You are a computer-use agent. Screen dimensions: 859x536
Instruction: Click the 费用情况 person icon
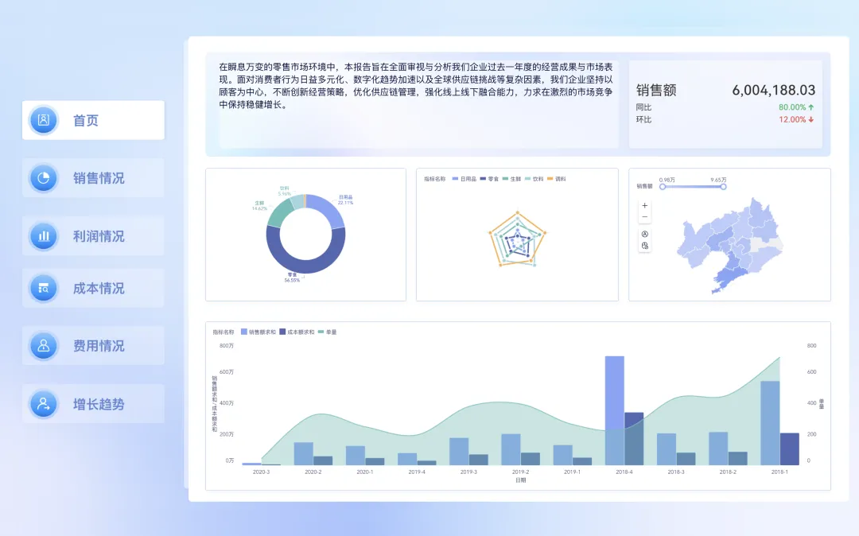(43, 346)
